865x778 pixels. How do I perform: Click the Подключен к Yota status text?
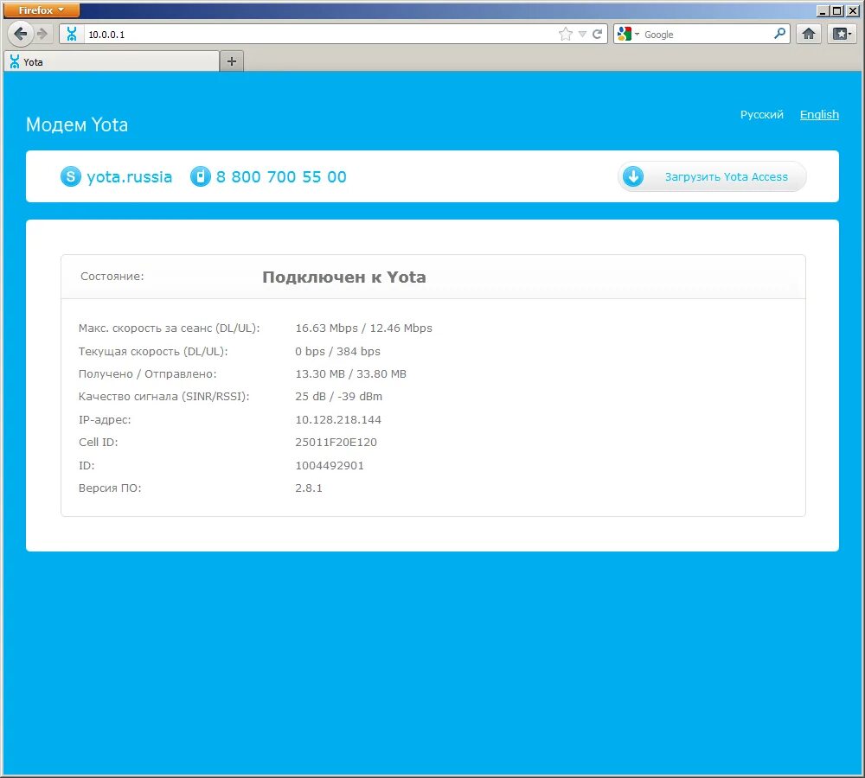pyautogui.click(x=344, y=277)
